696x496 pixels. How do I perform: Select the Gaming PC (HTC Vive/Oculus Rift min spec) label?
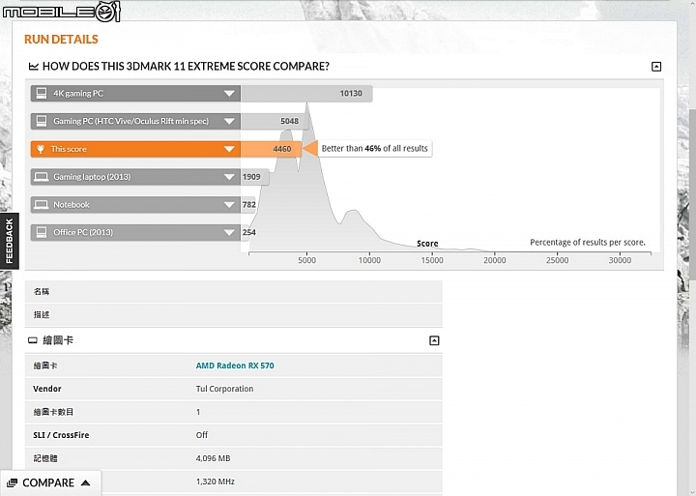(x=130, y=121)
